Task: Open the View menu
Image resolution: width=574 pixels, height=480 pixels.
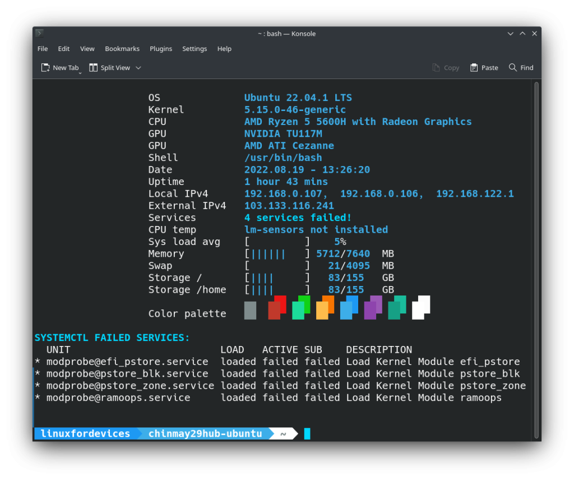Action: [87, 49]
